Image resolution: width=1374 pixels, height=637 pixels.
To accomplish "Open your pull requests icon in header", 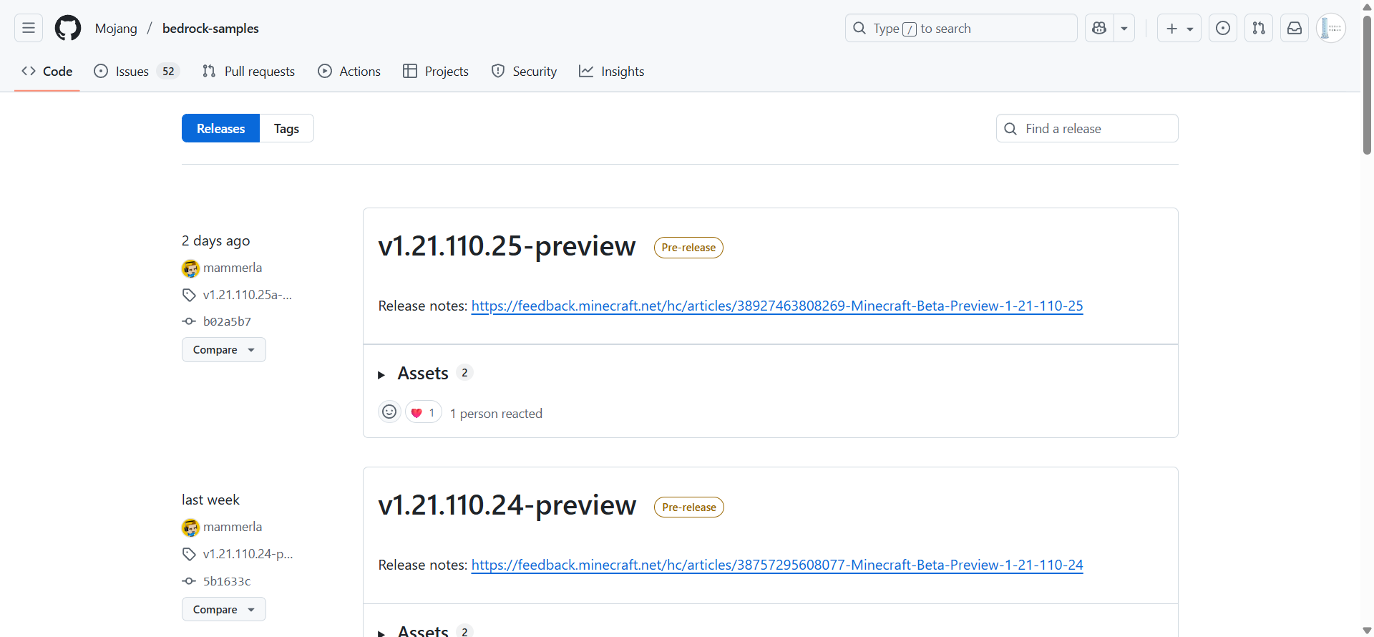I will click(x=1259, y=29).
